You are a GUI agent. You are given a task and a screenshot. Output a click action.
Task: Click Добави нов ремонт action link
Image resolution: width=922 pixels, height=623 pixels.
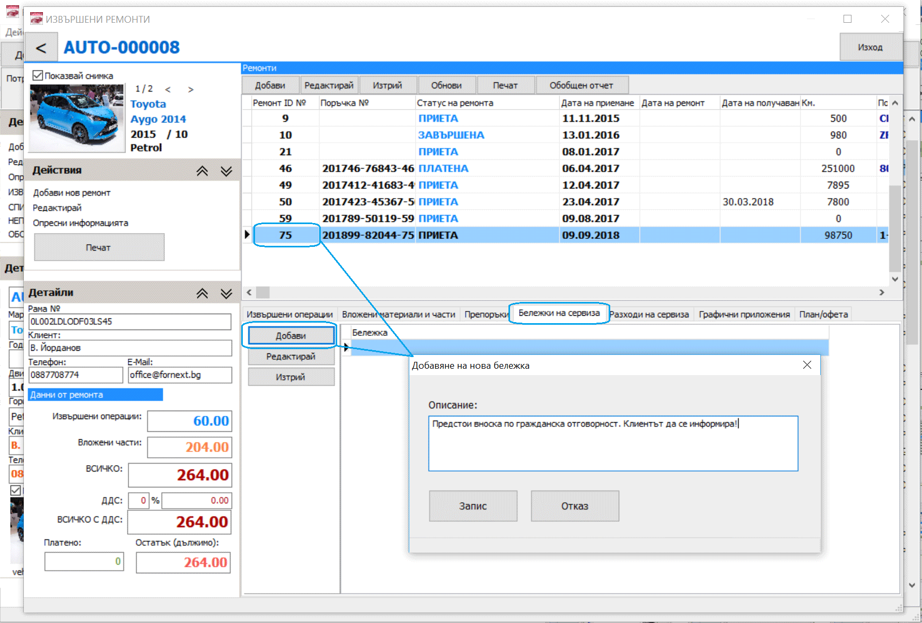[x=72, y=193]
